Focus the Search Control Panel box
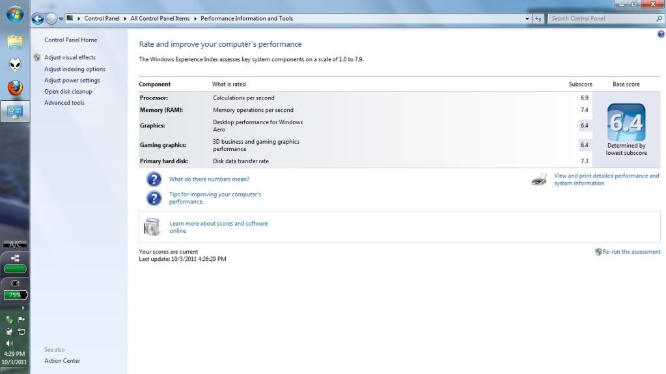This screenshot has height=374, width=666. click(602, 19)
